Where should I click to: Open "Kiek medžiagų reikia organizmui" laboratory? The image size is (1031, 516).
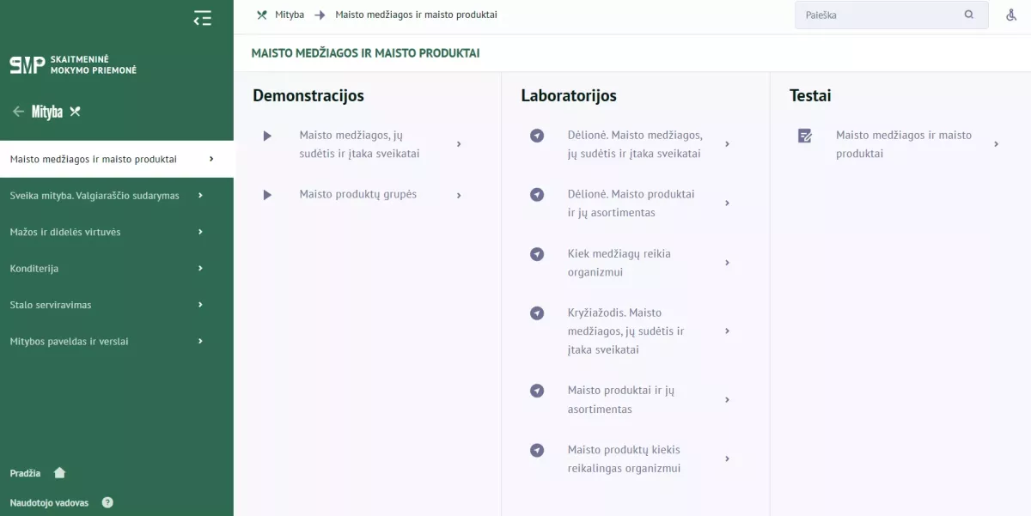tap(619, 263)
